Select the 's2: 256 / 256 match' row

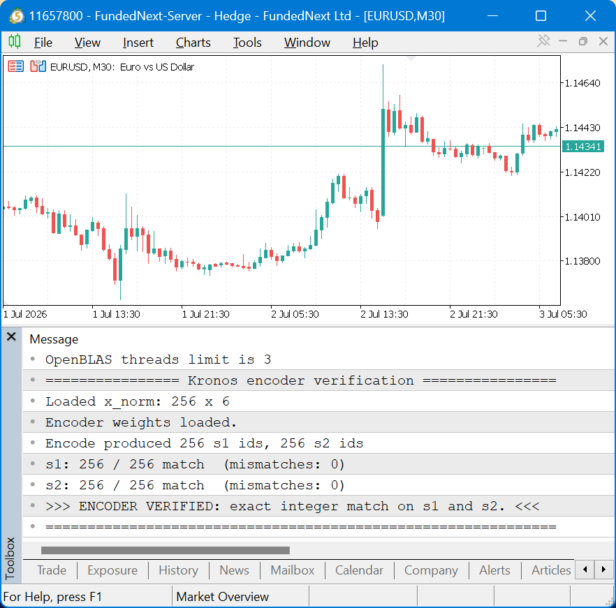(x=319, y=485)
